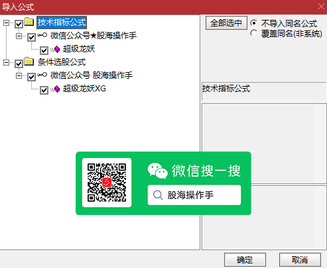Click the 股海操作手 search field in banner

coord(194,195)
